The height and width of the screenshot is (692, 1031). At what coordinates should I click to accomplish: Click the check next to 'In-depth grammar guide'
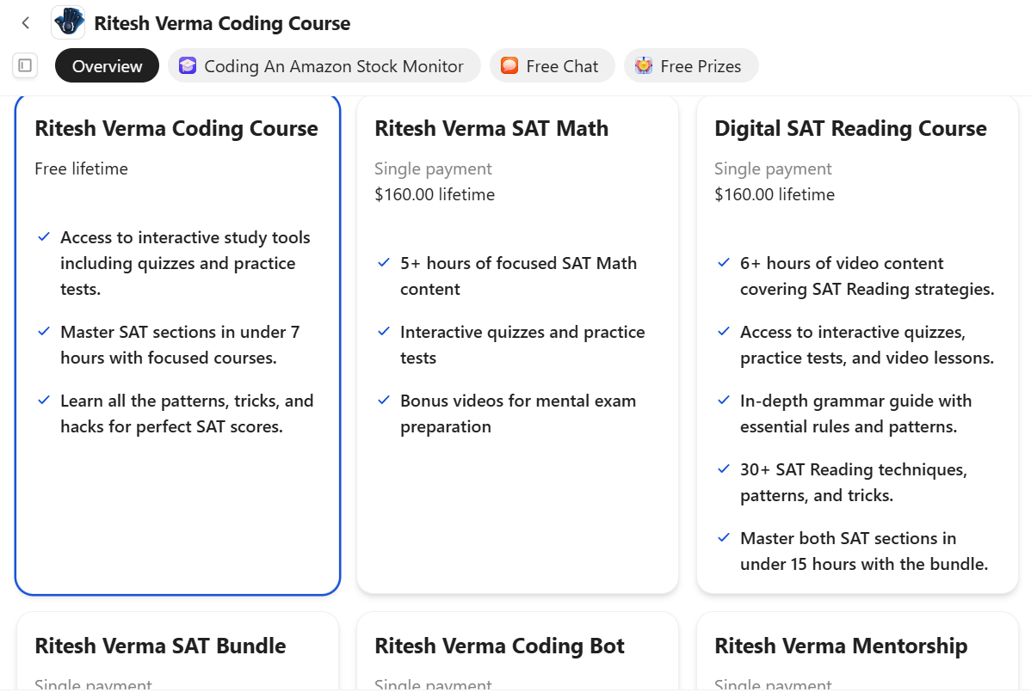click(723, 401)
